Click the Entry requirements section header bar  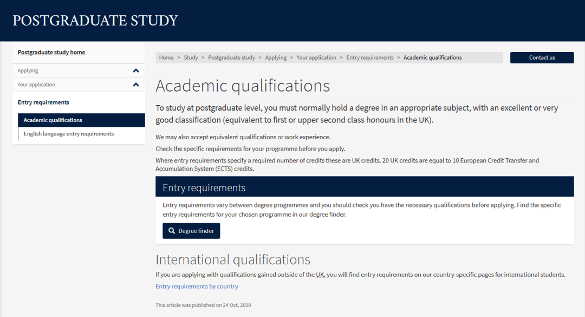tap(365, 187)
